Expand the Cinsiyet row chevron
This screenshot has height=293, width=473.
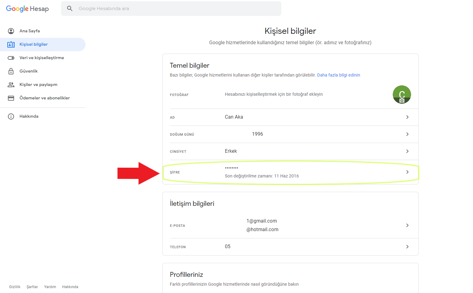pyautogui.click(x=407, y=151)
